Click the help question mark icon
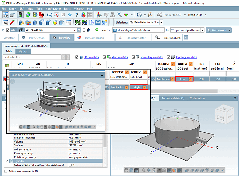Screen dimensions: 239x176 coord(77,15)
